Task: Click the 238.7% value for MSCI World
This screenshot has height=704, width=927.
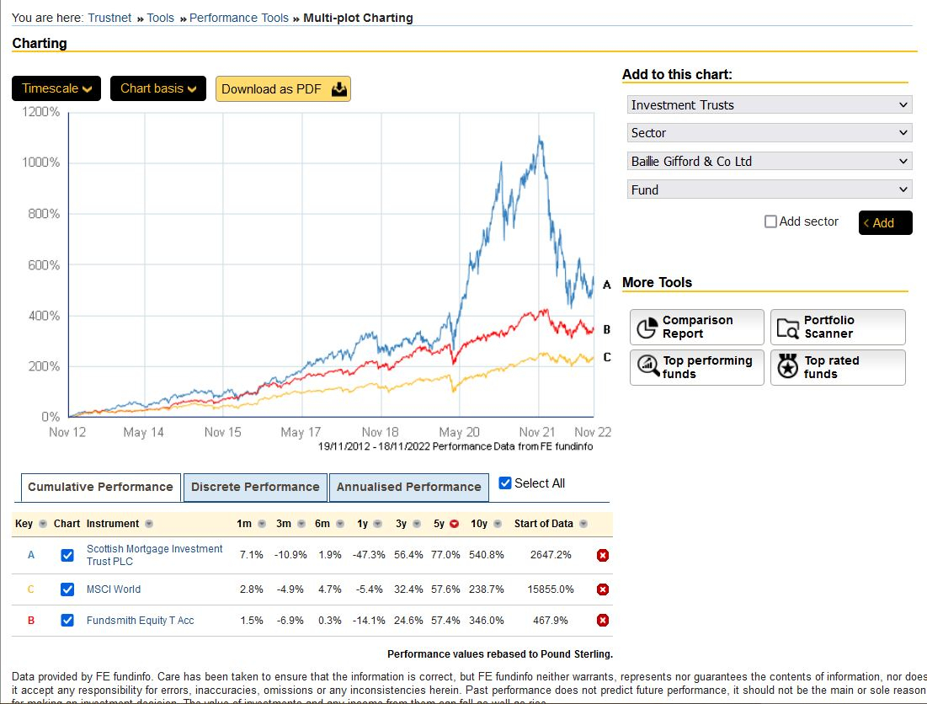Action: (487, 589)
